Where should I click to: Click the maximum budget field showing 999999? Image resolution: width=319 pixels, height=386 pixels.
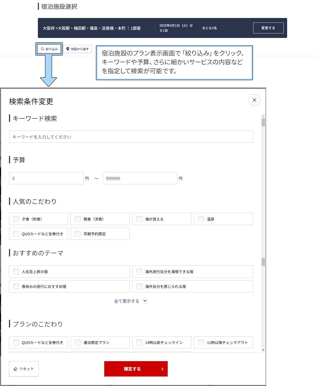(140, 178)
